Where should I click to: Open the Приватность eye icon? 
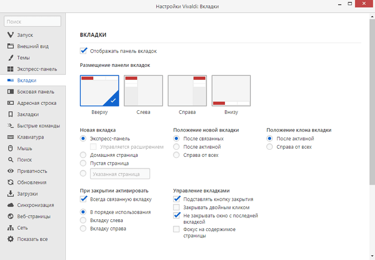click(10, 171)
